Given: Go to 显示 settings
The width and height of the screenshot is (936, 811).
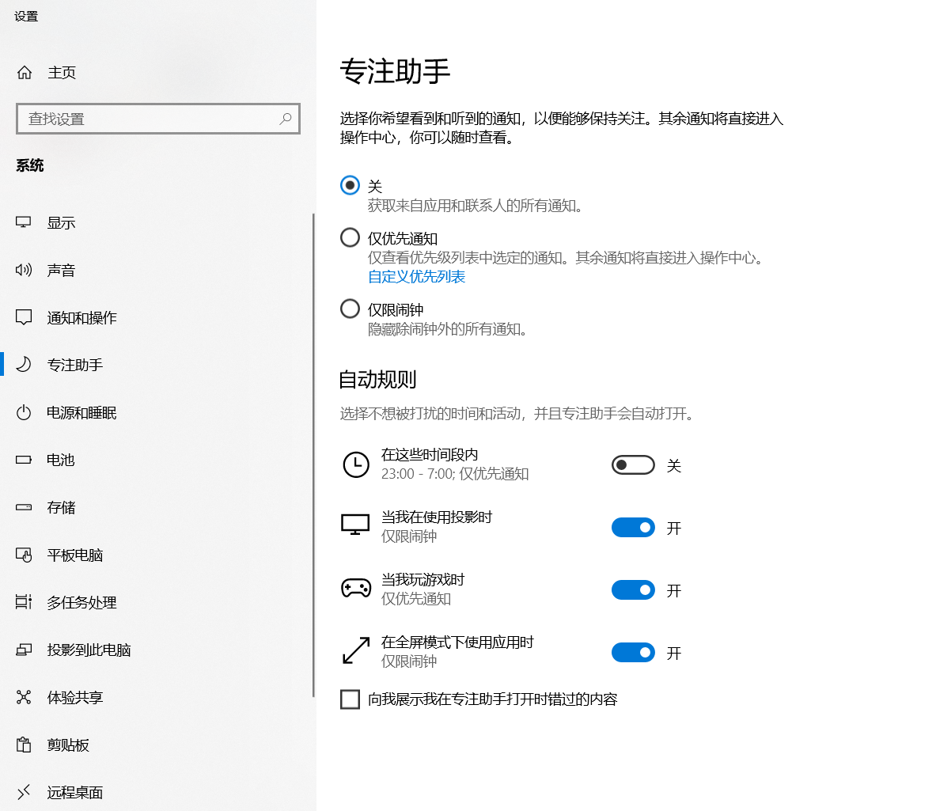Looking at the screenshot, I should click(157, 222).
